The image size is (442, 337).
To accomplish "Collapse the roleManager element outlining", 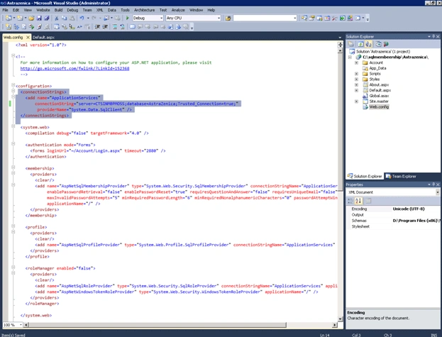I will pos(13,267).
